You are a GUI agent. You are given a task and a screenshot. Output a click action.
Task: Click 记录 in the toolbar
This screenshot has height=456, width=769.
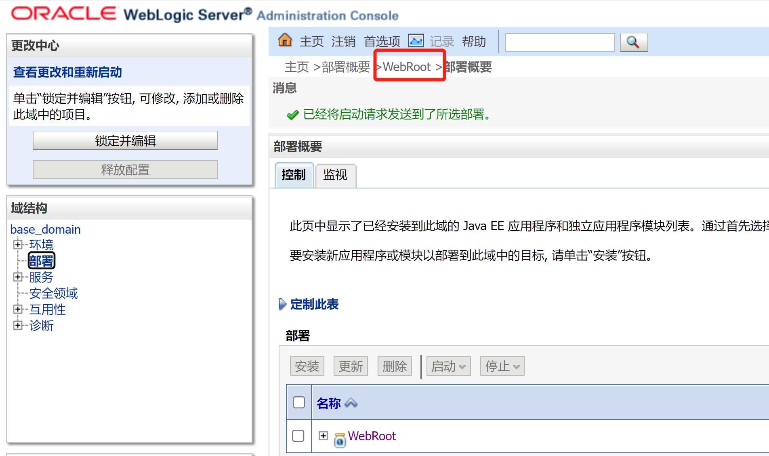[x=442, y=42]
